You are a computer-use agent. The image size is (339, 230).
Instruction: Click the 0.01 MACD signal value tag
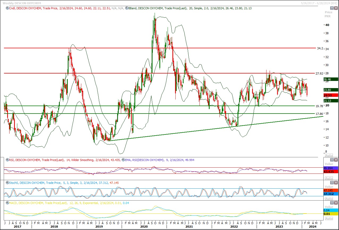[x=330, y=214]
